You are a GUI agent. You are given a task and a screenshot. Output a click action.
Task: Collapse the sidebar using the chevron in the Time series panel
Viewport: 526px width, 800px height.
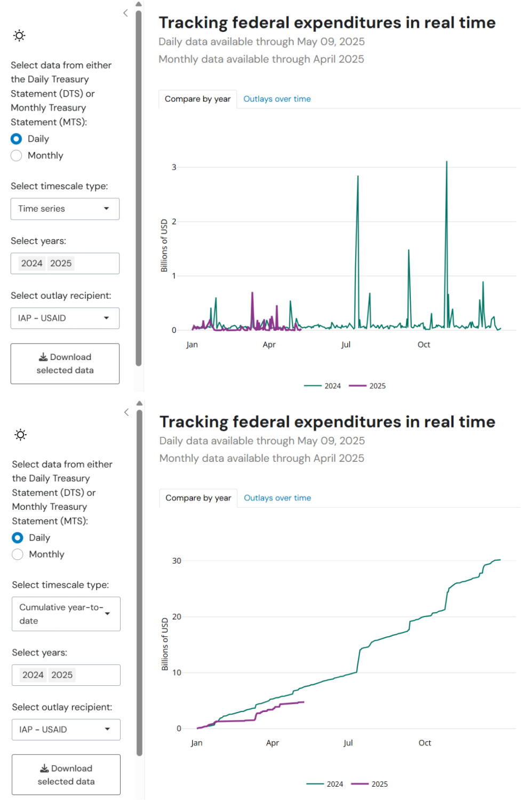(x=125, y=13)
